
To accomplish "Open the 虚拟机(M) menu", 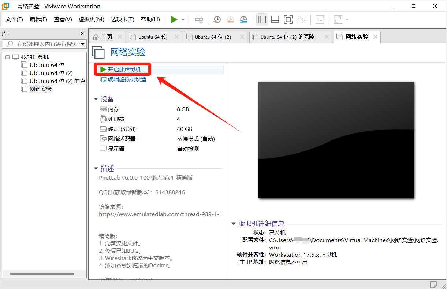I will tap(91, 19).
